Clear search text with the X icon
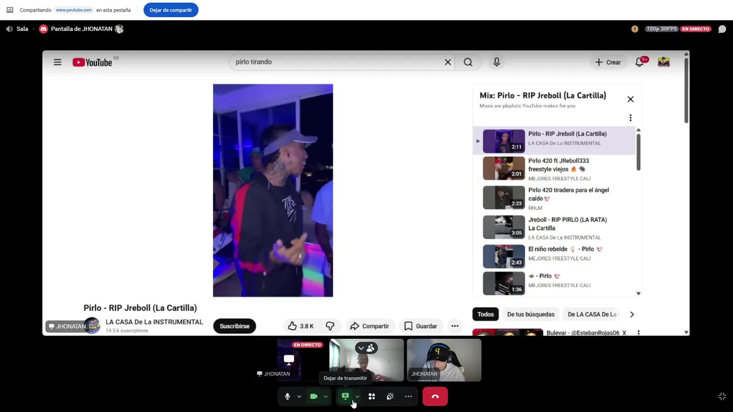This screenshot has height=412, width=733. 448,62
